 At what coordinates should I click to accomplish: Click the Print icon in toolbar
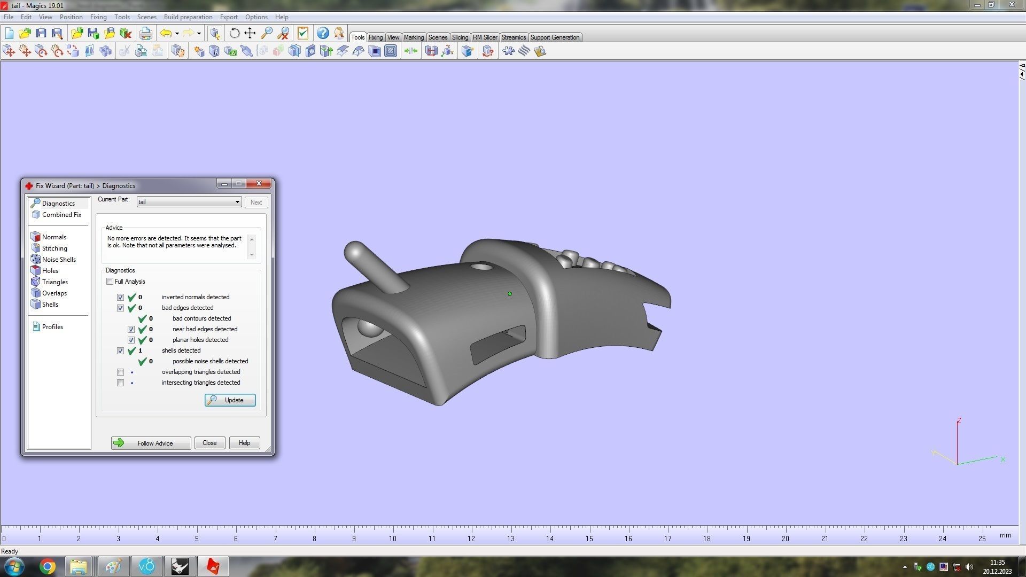point(145,33)
